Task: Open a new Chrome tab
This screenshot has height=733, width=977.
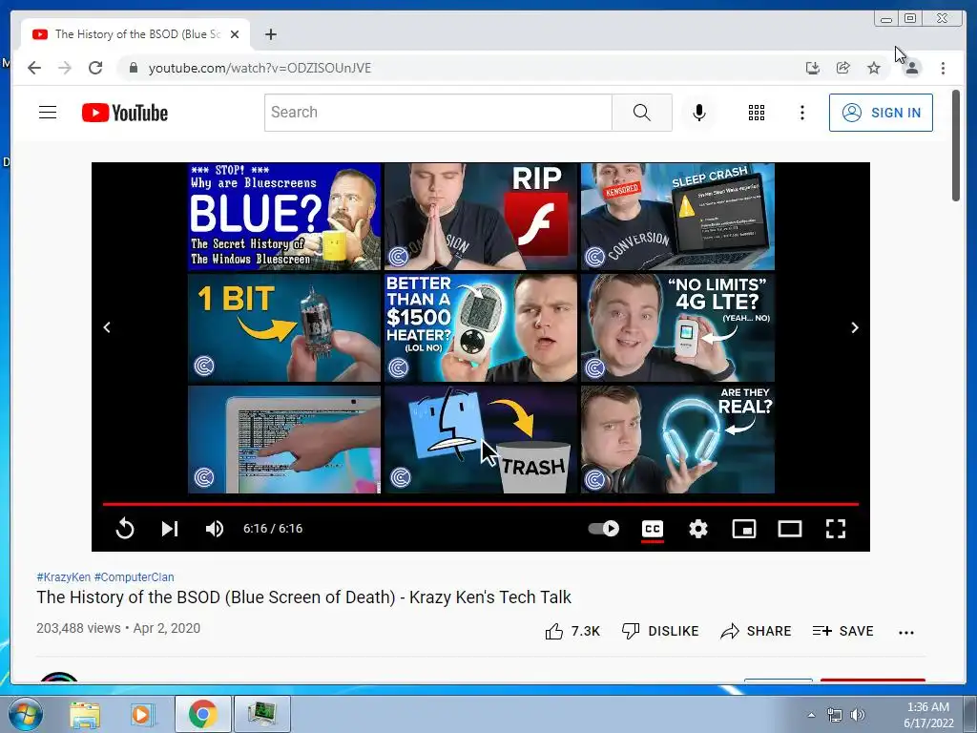Action: coord(270,34)
